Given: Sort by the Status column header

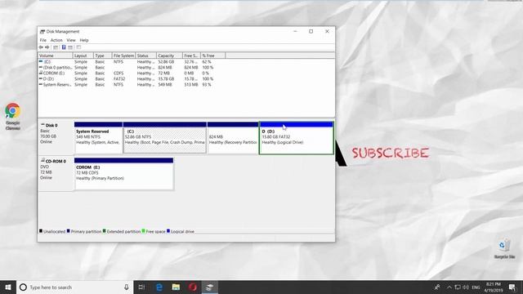Looking at the screenshot, I should (145, 56).
